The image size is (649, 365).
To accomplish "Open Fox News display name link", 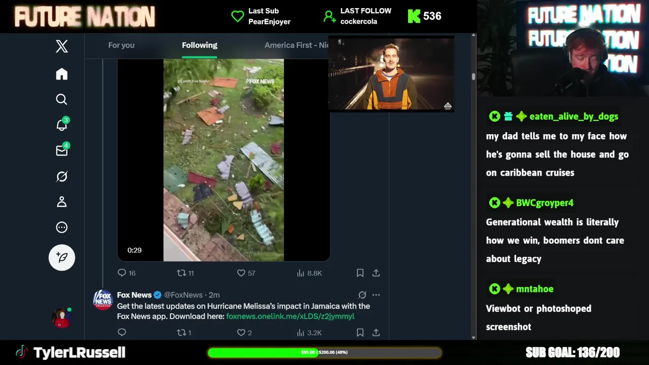I will click(x=134, y=295).
